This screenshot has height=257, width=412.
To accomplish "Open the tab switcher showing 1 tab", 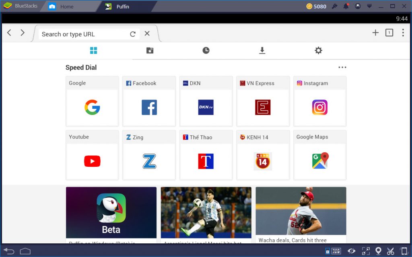I will [x=389, y=33].
